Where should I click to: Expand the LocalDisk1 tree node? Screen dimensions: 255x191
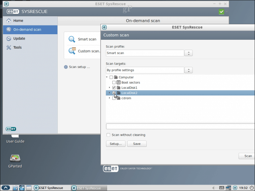(x=110, y=88)
